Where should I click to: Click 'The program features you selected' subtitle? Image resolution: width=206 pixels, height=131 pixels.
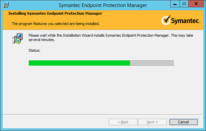click(x=56, y=24)
